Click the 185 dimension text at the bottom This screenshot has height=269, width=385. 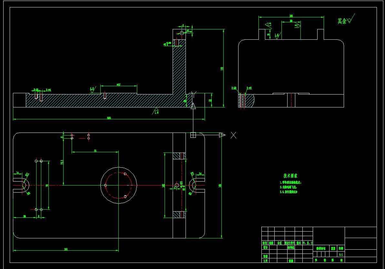click(66, 249)
